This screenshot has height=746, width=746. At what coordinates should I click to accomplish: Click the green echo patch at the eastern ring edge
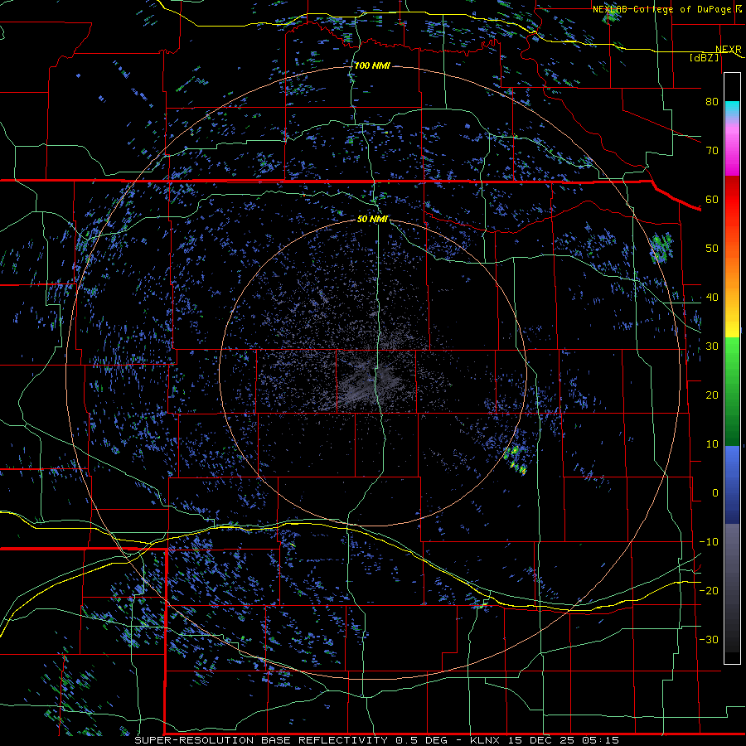tap(661, 247)
